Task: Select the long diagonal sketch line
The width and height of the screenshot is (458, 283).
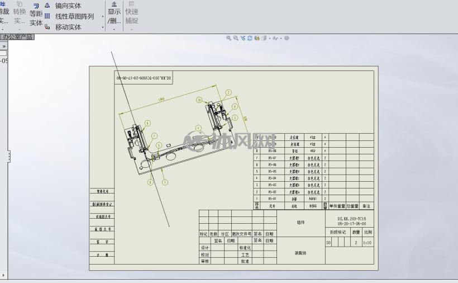Action: 140,139
